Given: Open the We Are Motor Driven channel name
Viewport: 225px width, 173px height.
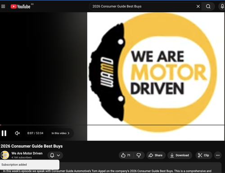Looking at the screenshot, I should [x=27, y=153].
